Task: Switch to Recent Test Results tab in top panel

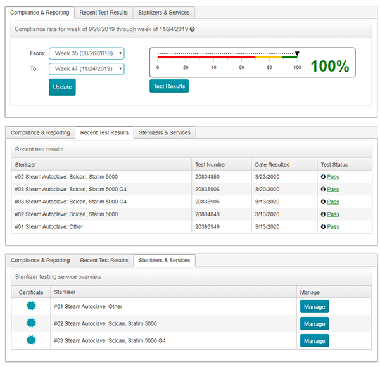Action: 103,12
